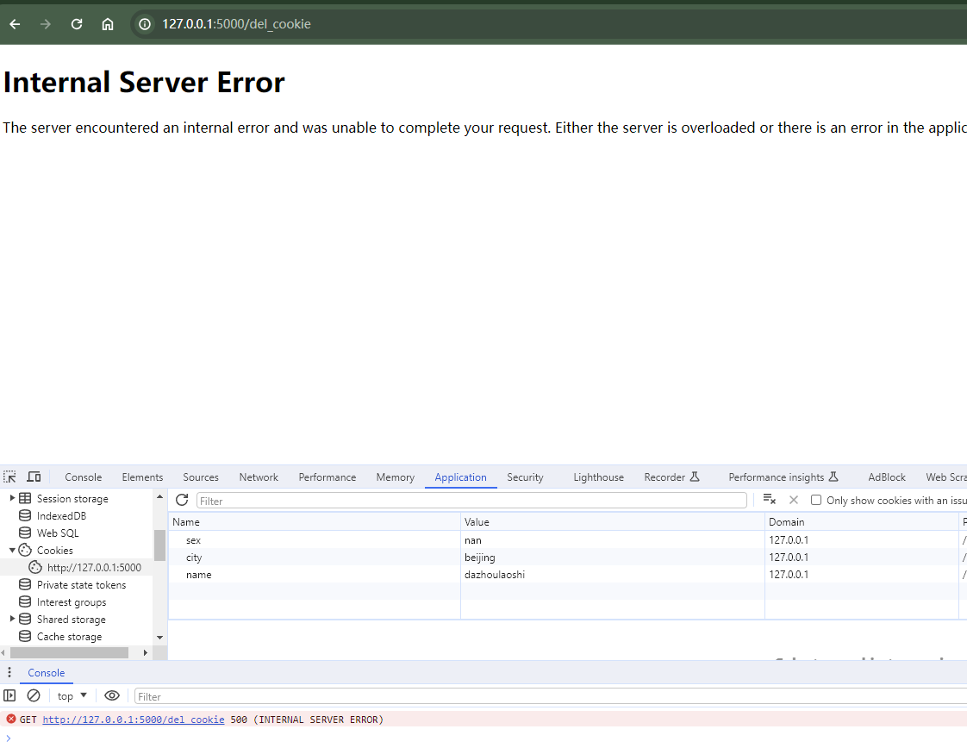Click the sidebar scroll down arrow
Screen dimensions: 967x754
[159, 637]
